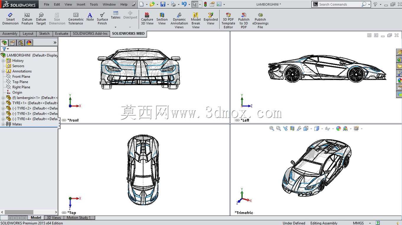Switch to the Assembly tab

point(10,34)
